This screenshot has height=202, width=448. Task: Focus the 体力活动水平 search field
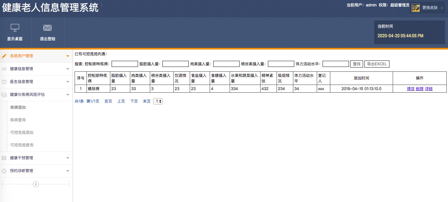click(336, 64)
